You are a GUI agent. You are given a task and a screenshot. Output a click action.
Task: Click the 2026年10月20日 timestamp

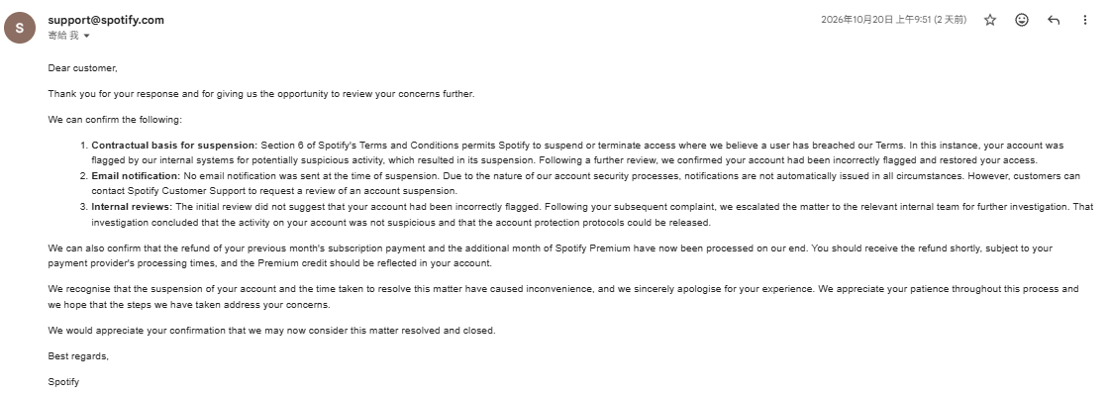coord(893,20)
